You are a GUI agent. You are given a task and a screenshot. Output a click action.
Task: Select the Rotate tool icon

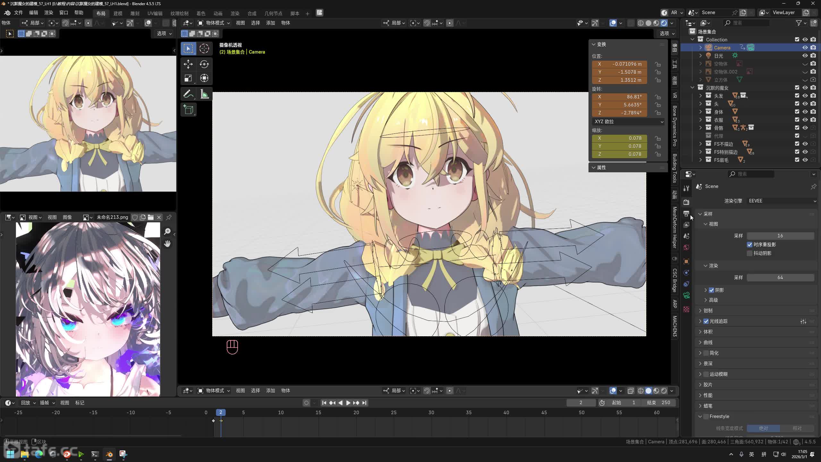click(x=204, y=64)
